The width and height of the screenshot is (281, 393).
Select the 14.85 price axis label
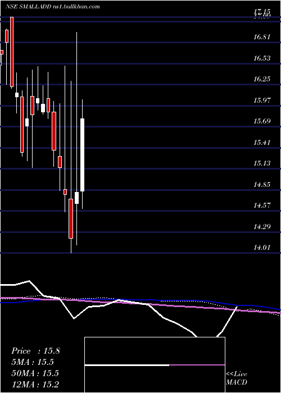[x=262, y=185]
